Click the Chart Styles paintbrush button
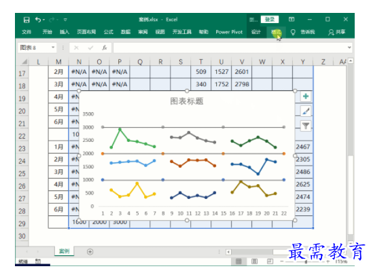Screen dimensions: 371x273 [x=306, y=111]
